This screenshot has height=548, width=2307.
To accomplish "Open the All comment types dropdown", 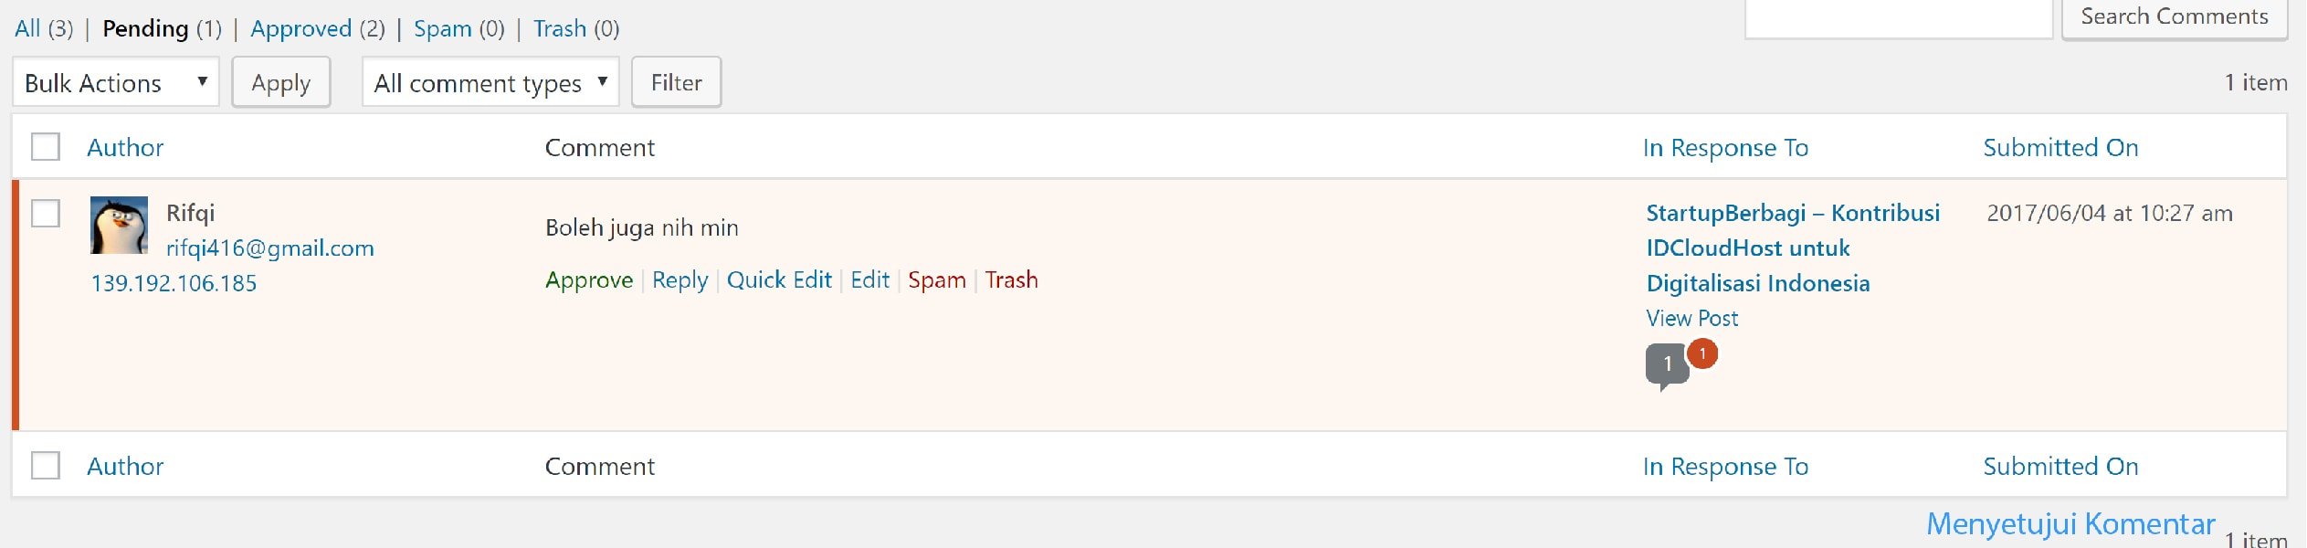I will pyautogui.click(x=490, y=82).
